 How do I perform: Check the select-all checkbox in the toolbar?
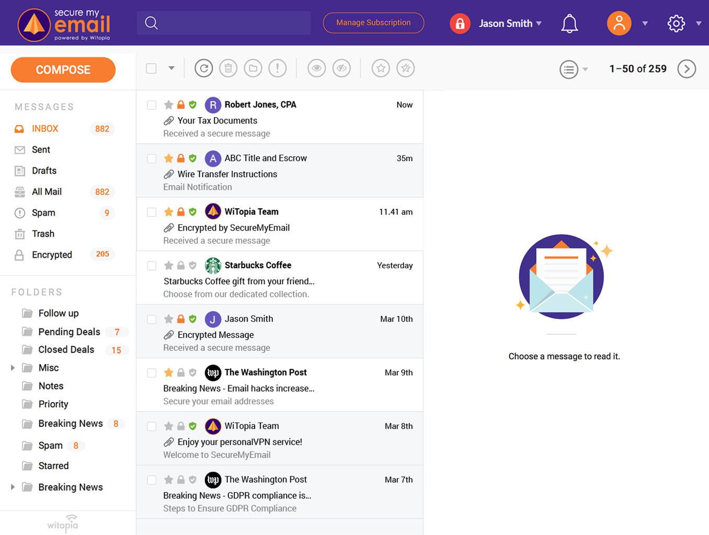[x=152, y=69]
